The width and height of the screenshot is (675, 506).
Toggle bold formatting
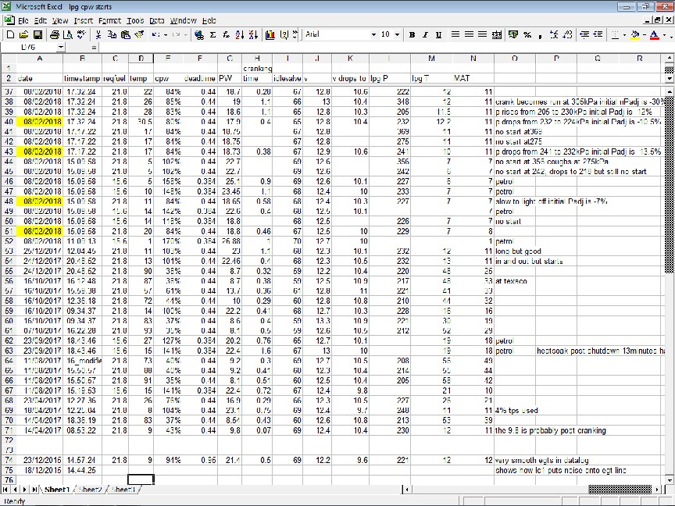click(412, 35)
